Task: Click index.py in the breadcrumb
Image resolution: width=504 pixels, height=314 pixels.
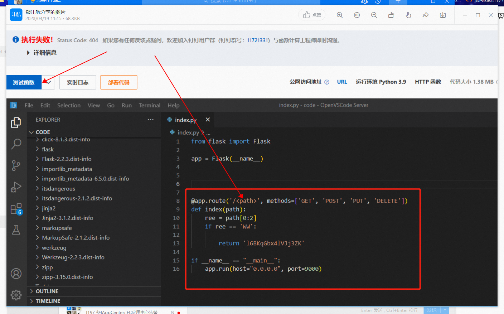Action: (x=188, y=132)
